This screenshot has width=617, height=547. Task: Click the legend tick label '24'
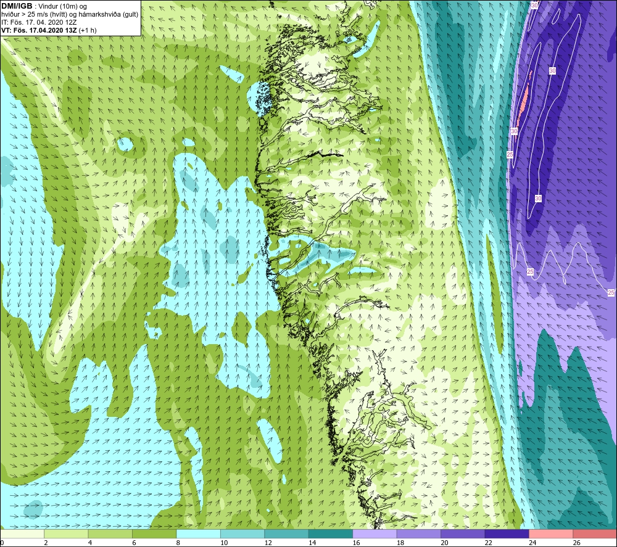point(532,543)
